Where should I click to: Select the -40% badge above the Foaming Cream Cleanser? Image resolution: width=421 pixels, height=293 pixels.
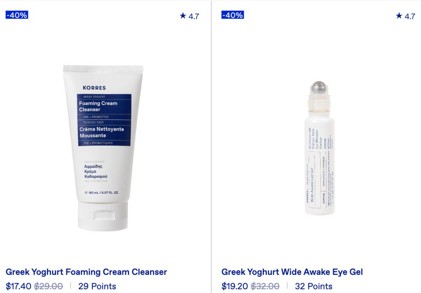pyautogui.click(x=16, y=15)
